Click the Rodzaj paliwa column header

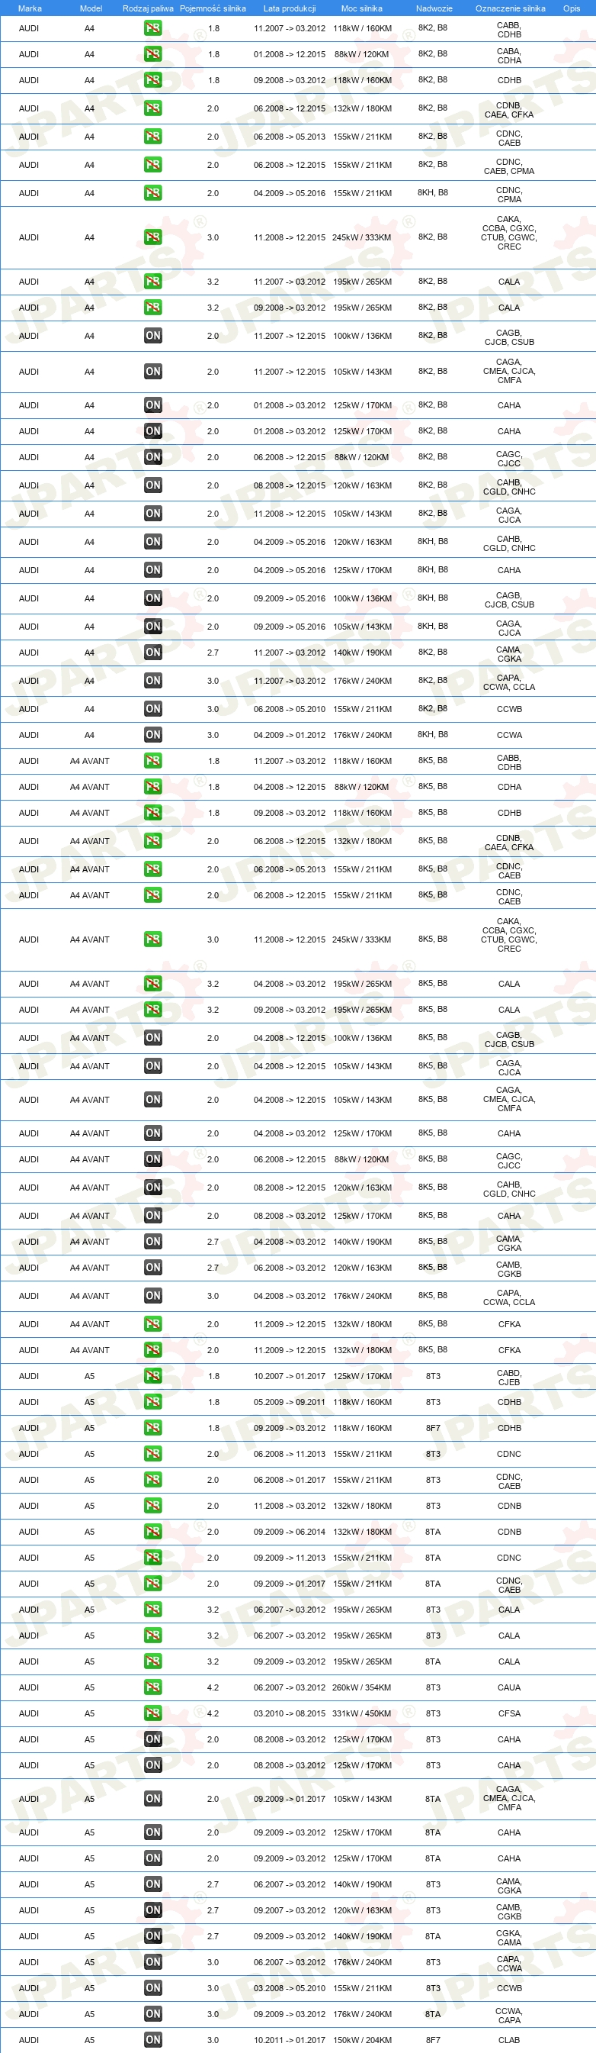(x=148, y=8)
